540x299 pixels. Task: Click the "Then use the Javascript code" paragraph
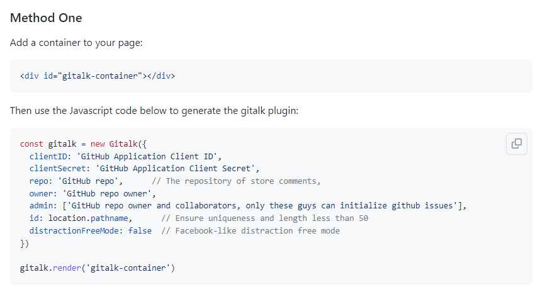(154, 110)
